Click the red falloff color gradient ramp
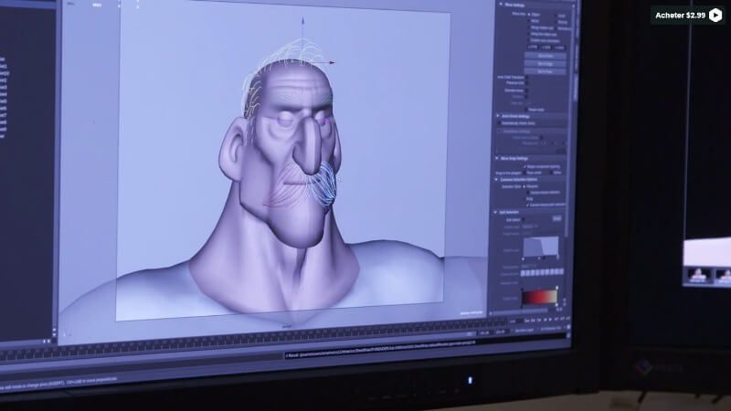The height and width of the screenshot is (411, 731). click(x=540, y=297)
